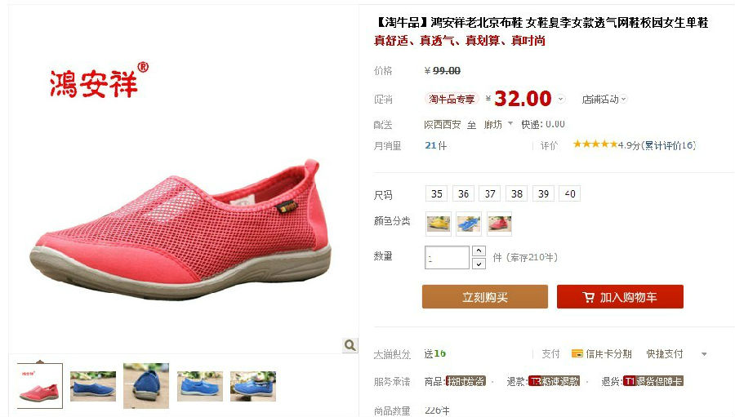Select shoe size 38
The width and height of the screenshot is (735, 417).
pyautogui.click(x=517, y=193)
